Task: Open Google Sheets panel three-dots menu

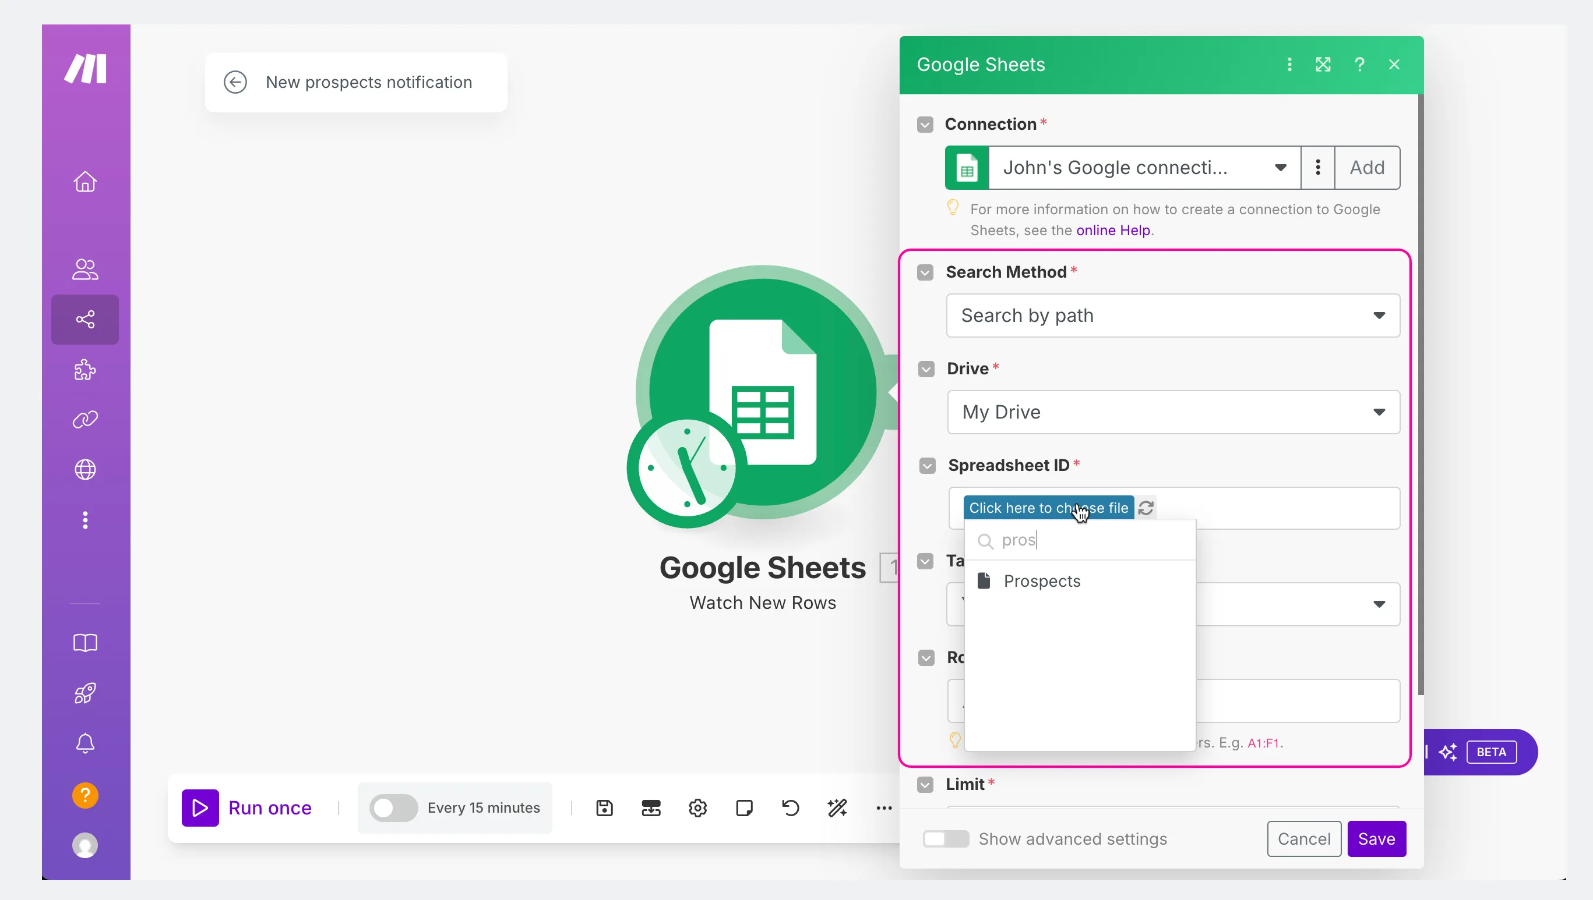Action: pyautogui.click(x=1289, y=64)
